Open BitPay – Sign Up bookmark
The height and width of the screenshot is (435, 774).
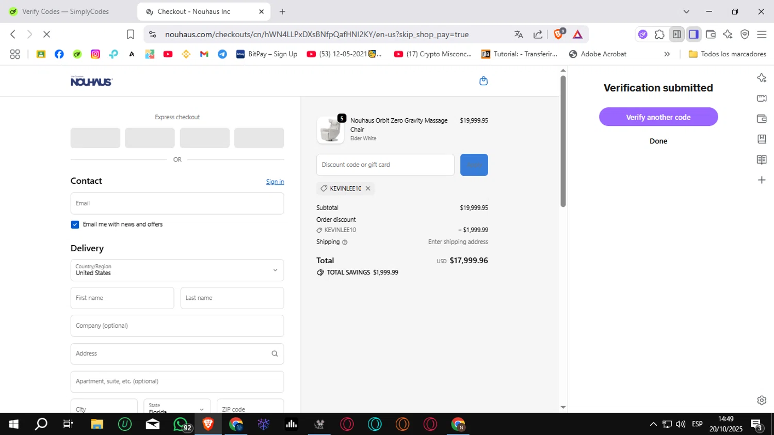tap(267, 54)
